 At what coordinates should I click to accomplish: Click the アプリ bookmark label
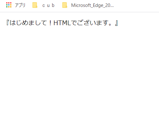(x=20, y=5)
